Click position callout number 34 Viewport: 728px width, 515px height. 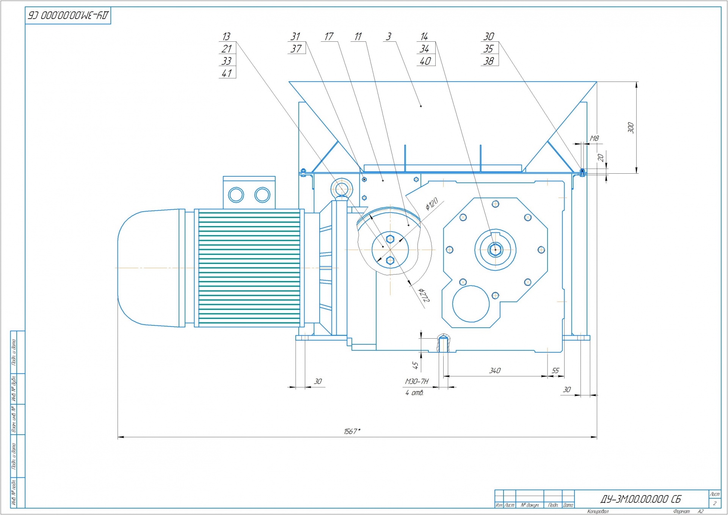coord(424,49)
